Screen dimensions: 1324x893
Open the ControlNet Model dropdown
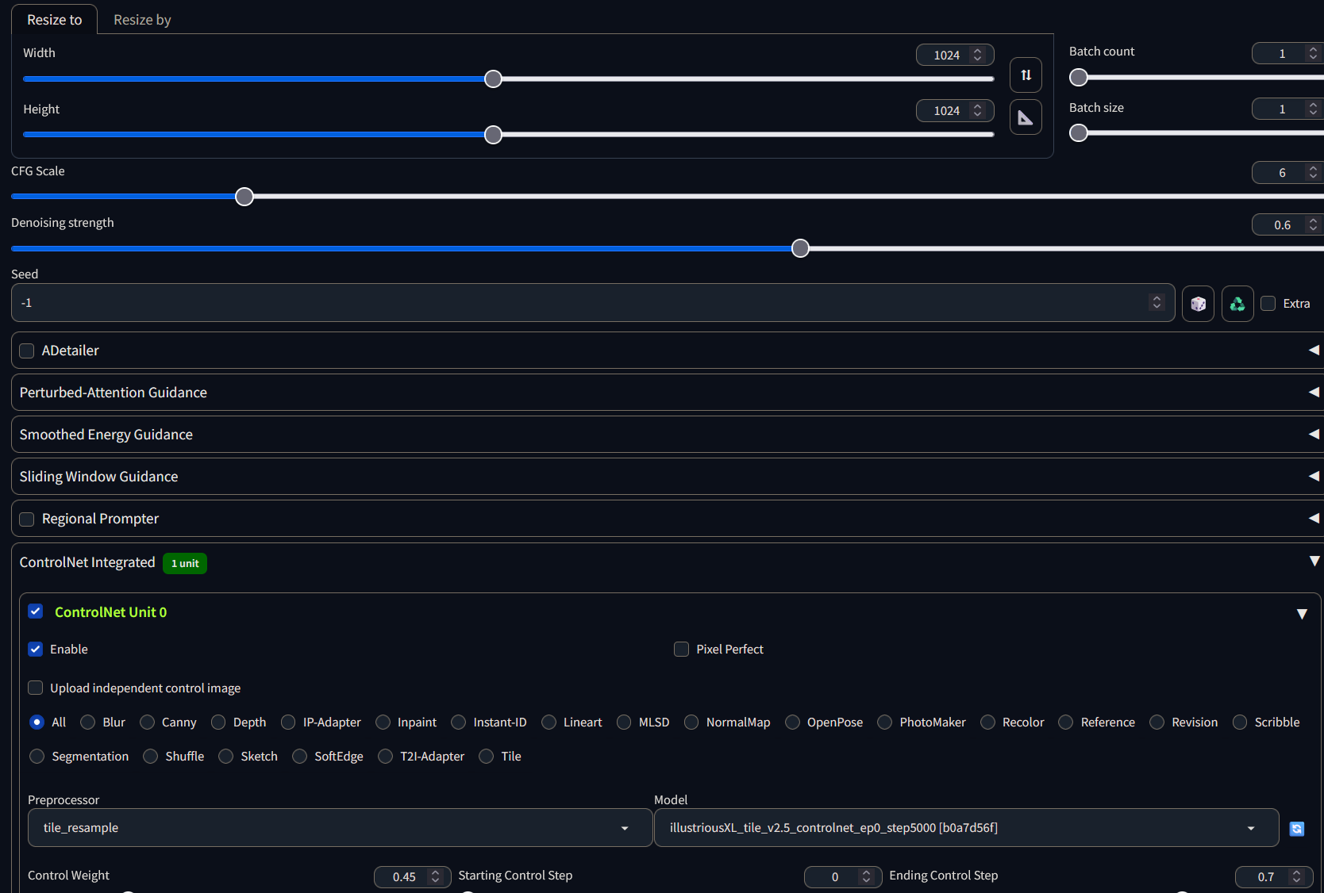coord(966,828)
